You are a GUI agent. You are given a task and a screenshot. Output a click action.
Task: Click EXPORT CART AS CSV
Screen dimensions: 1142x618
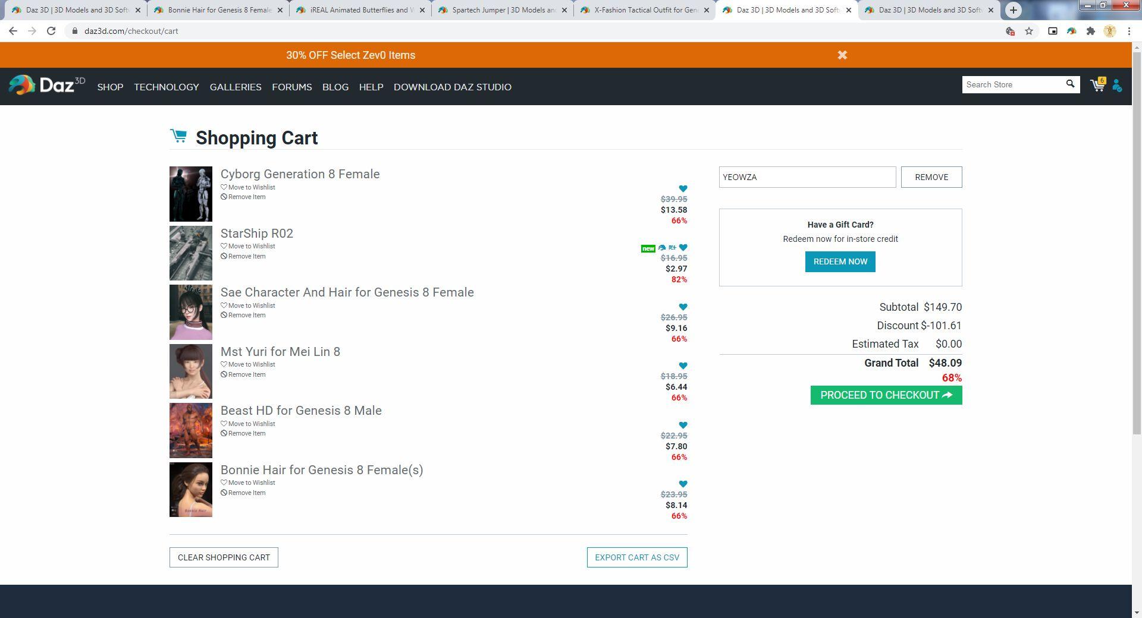click(636, 557)
